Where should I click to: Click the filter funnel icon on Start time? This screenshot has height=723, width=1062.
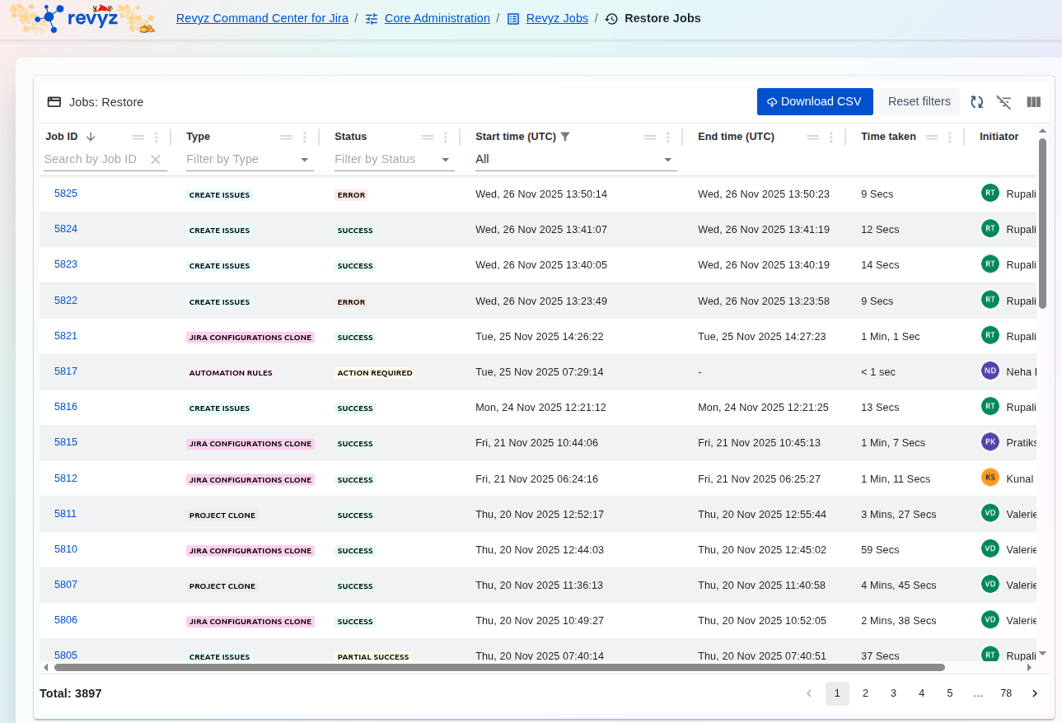[x=565, y=137]
